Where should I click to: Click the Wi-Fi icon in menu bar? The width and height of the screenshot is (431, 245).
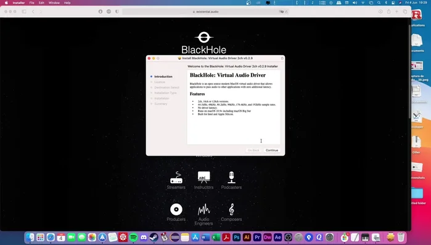click(363, 2)
